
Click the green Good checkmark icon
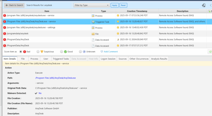[x=65, y=52]
